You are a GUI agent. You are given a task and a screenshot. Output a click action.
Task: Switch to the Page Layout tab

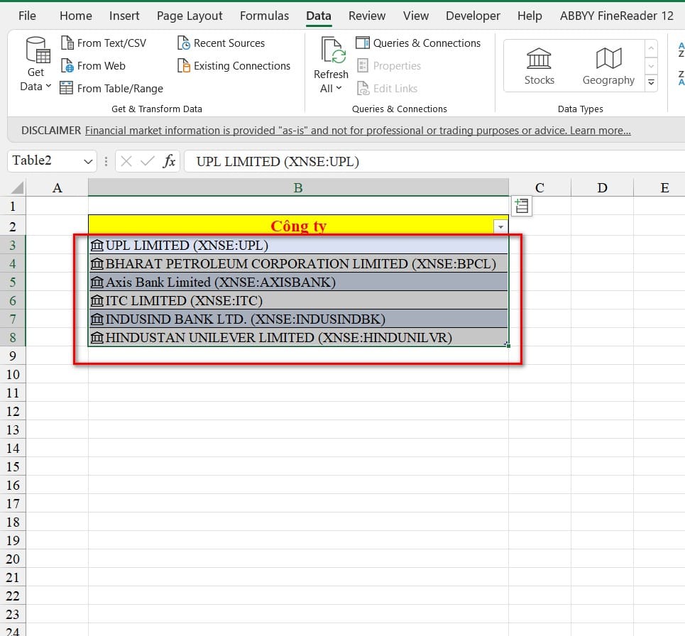pyautogui.click(x=190, y=16)
